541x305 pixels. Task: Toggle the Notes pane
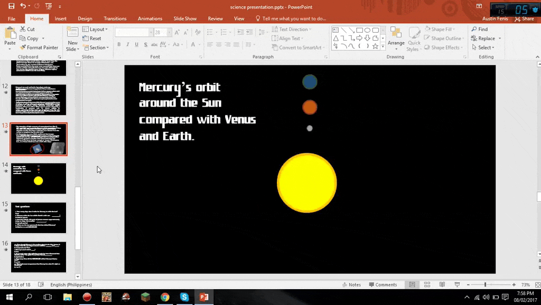(351, 284)
